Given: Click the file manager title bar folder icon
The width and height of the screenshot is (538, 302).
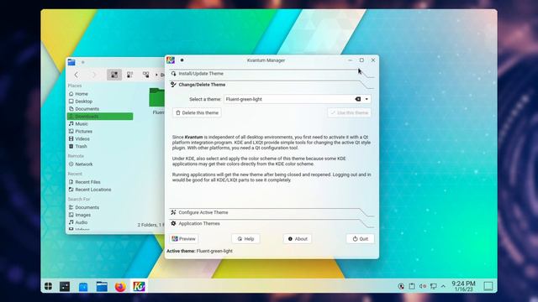Looking at the screenshot, I should point(71,62).
